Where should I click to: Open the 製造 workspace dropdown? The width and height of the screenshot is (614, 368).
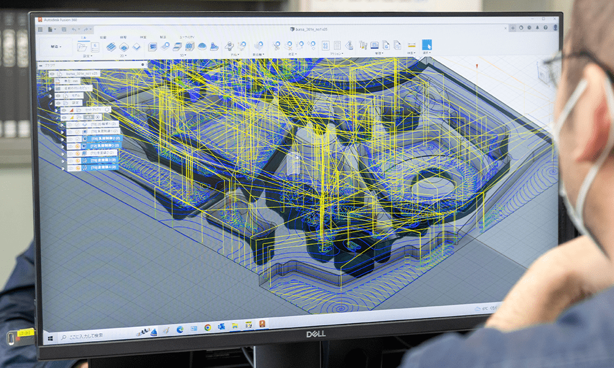[x=56, y=47]
